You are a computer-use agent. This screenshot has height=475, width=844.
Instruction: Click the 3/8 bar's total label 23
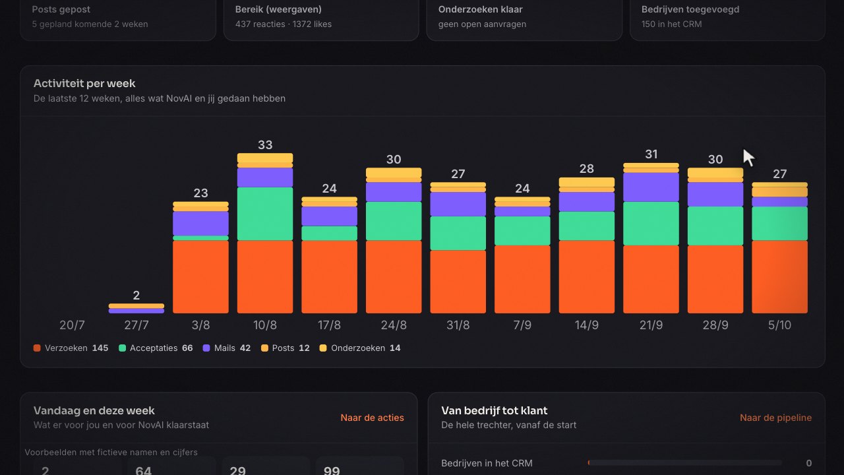click(x=200, y=193)
